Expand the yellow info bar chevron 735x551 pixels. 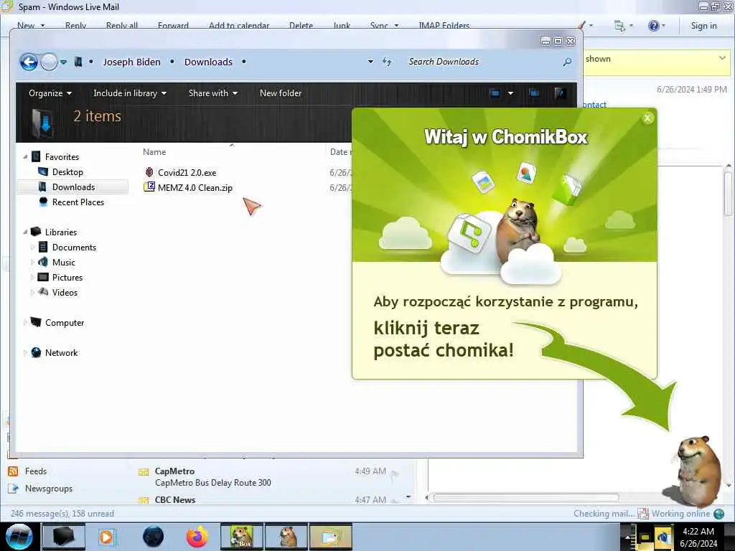[722, 58]
